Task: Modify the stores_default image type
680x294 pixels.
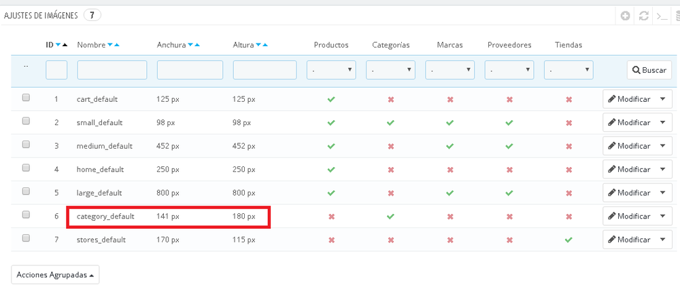Action: [x=629, y=240]
